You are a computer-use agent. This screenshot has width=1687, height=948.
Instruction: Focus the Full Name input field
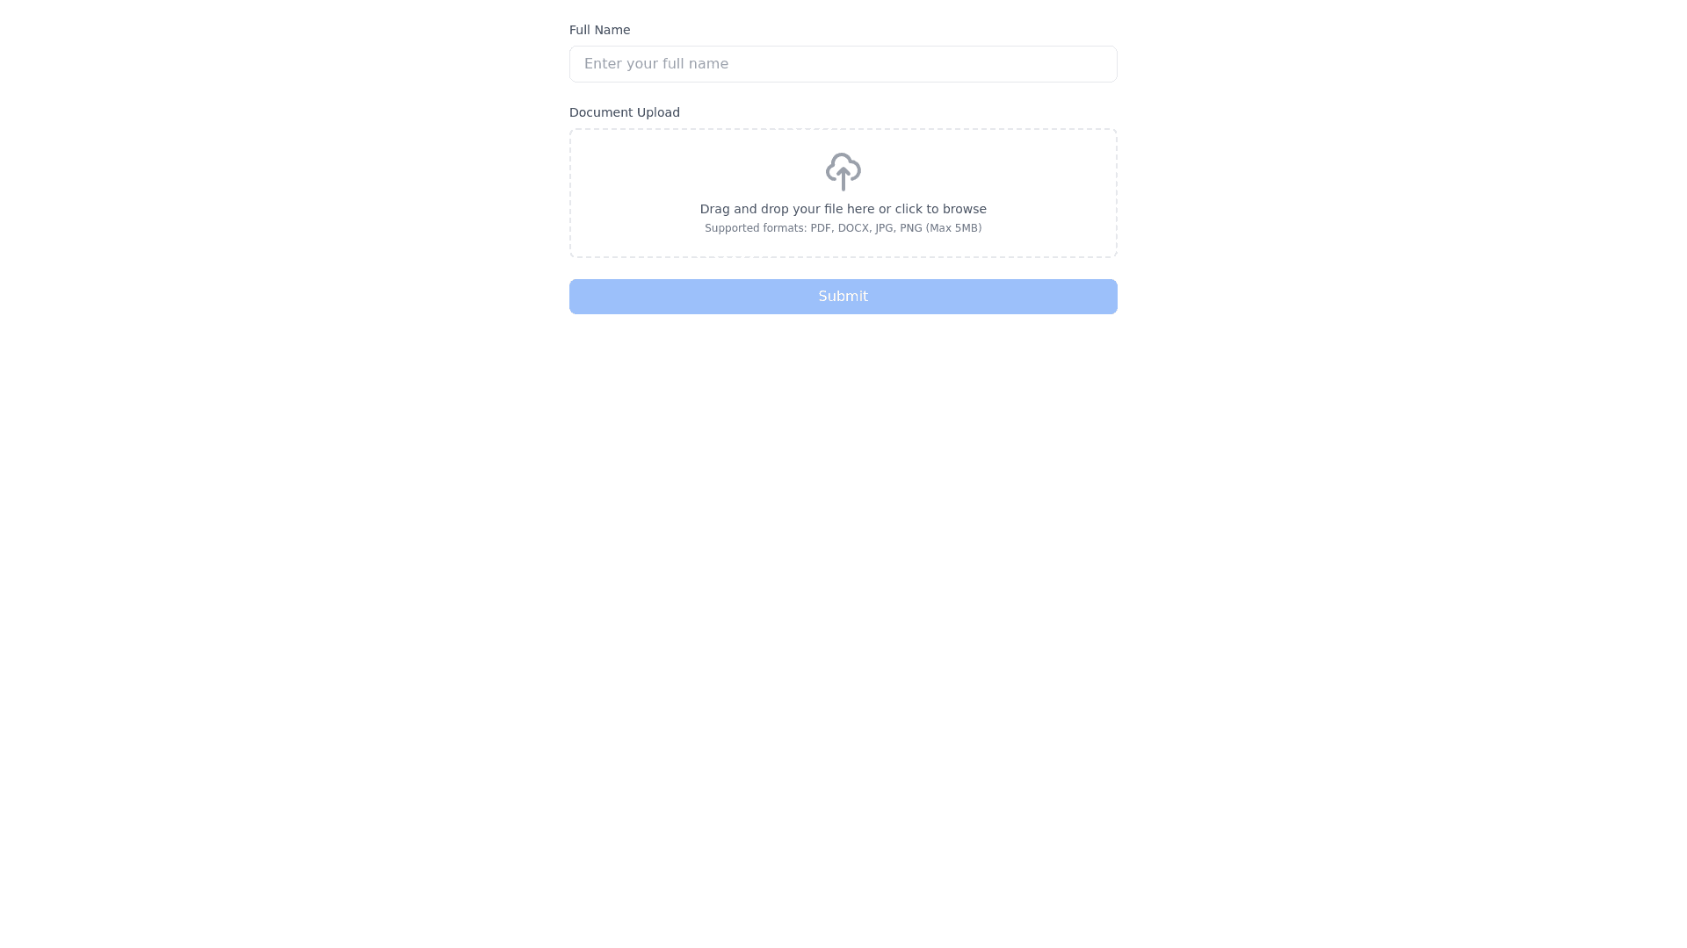pos(843,64)
